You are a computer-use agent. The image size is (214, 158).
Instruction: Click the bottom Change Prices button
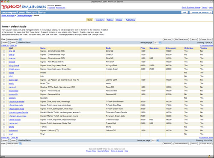205,143
